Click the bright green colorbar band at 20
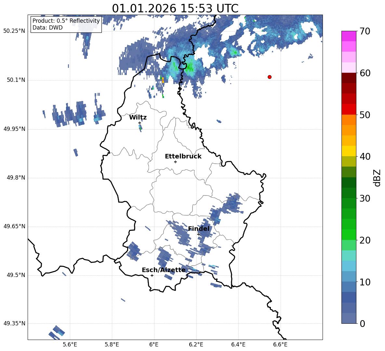Screen dimensions: 385x351 click(349, 234)
